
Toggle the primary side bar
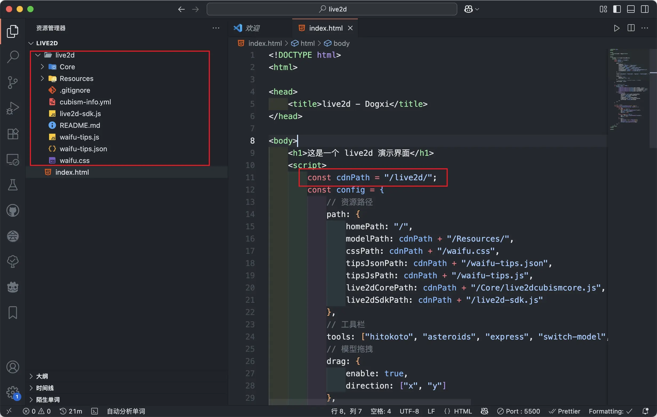click(x=617, y=9)
